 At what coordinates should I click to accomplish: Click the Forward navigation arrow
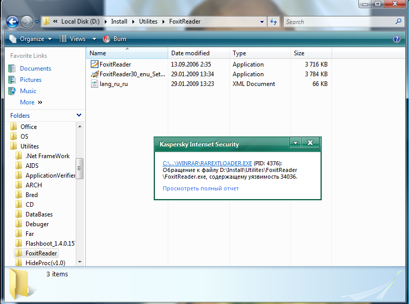point(27,21)
